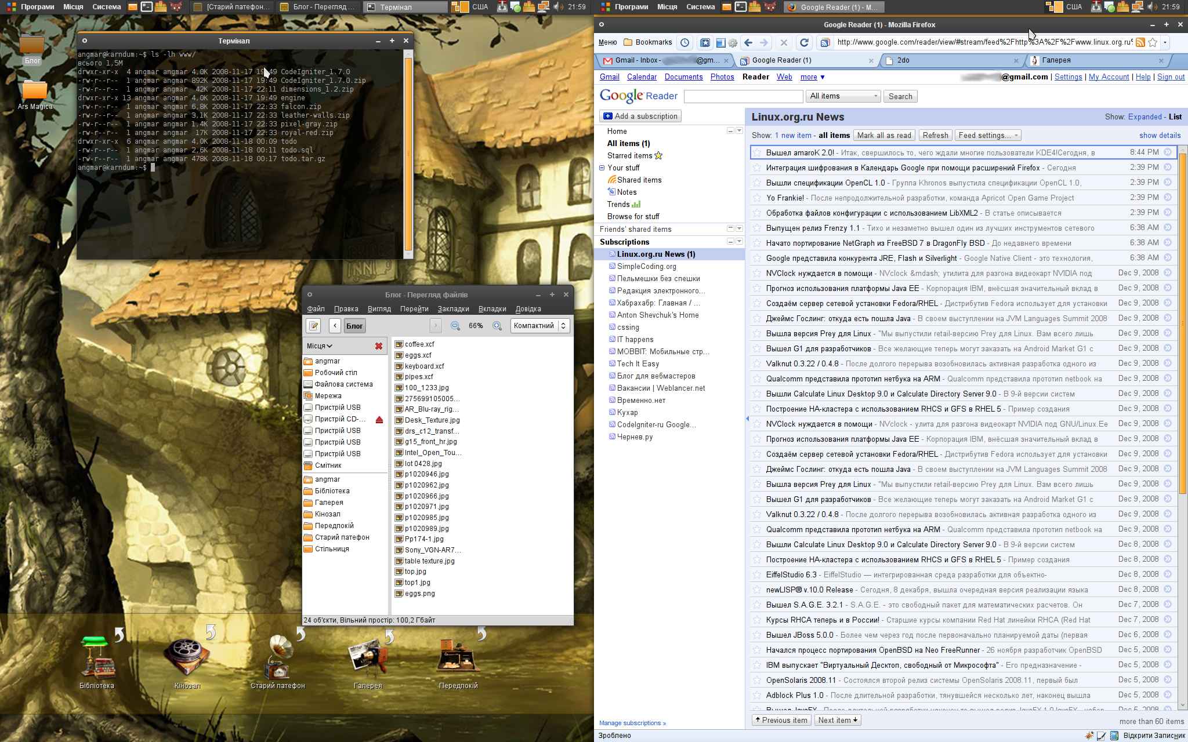Click the Terminal window scrollbar

tap(408, 154)
